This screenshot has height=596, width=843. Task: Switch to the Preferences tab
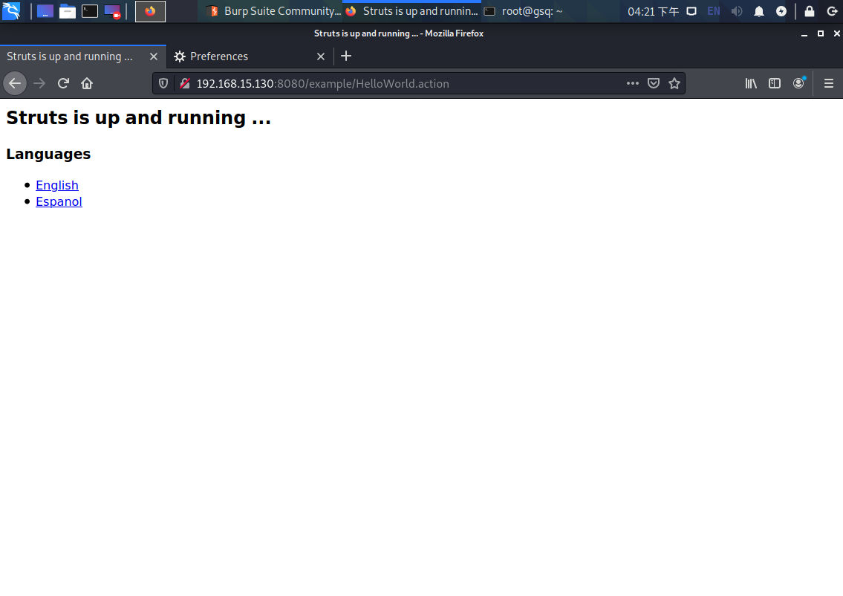tap(218, 56)
